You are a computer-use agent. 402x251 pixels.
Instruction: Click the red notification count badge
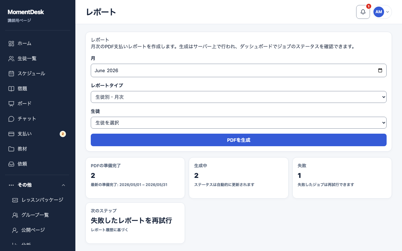(369, 6)
